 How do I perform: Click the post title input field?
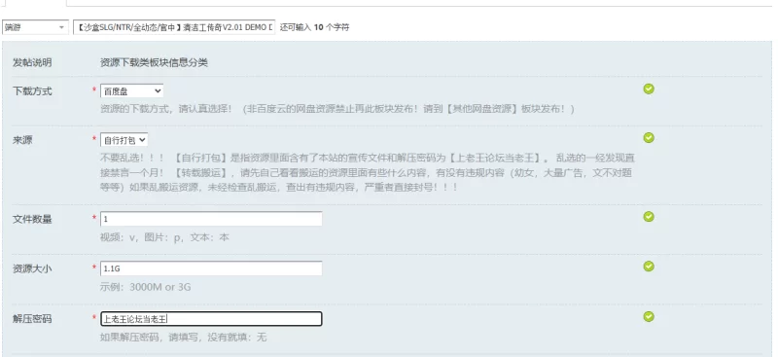[x=174, y=27]
